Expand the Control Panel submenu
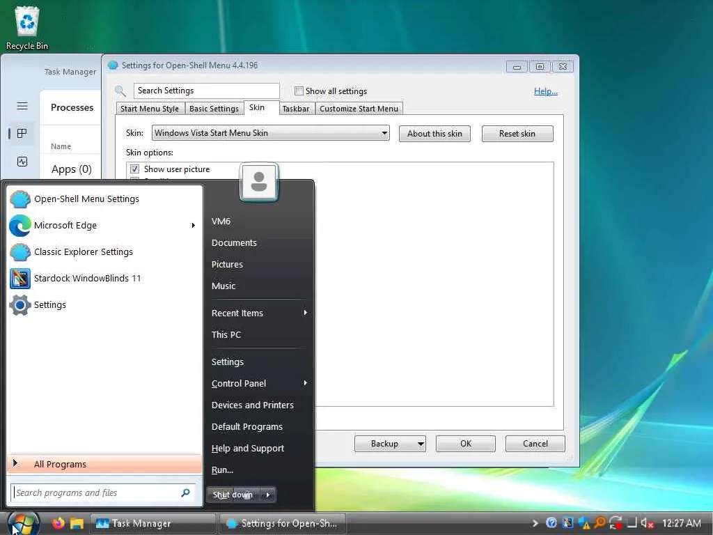Image resolution: width=713 pixels, height=535 pixels. [x=306, y=384]
